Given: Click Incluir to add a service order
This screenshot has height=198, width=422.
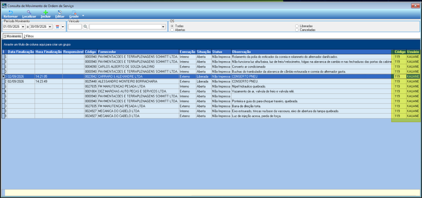Looking at the screenshot, I should click(46, 14).
